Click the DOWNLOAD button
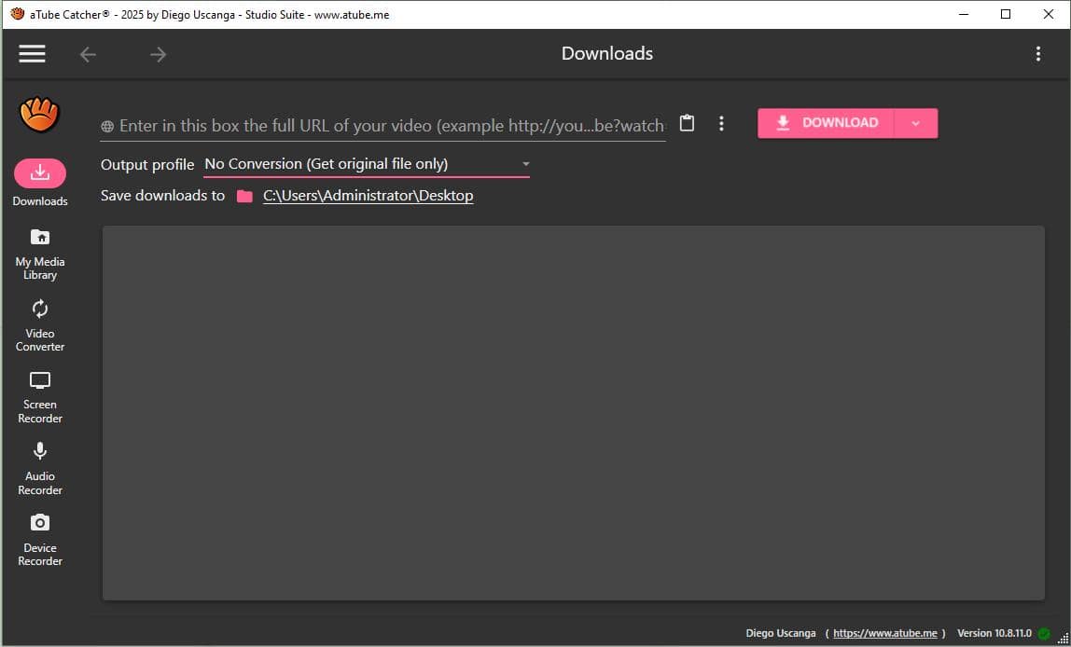The width and height of the screenshot is (1071, 647). tap(826, 122)
